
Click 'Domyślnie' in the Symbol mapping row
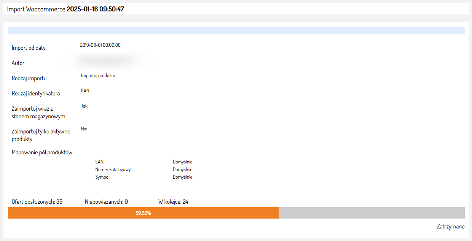182,177
